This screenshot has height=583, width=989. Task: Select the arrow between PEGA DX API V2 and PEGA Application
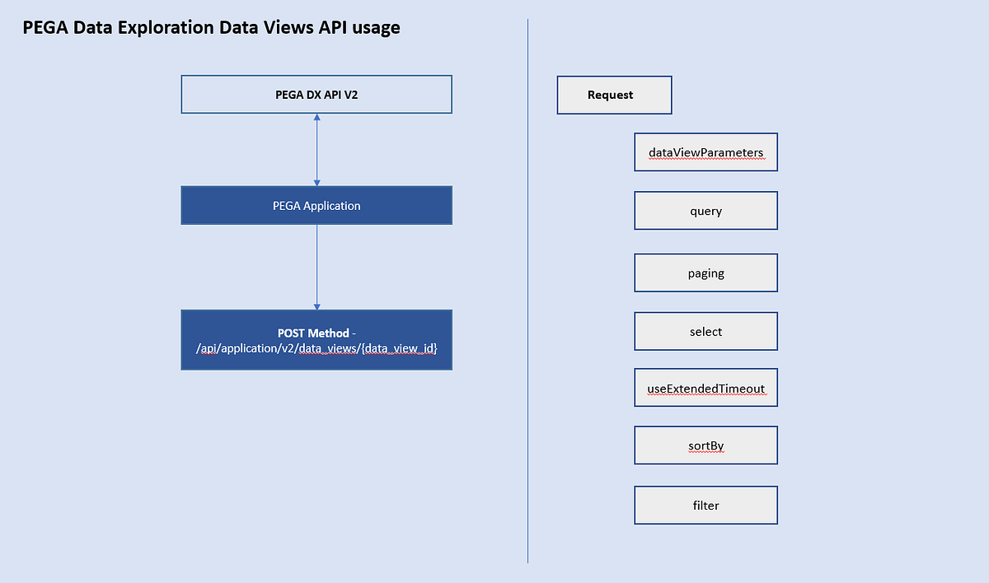click(316, 148)
